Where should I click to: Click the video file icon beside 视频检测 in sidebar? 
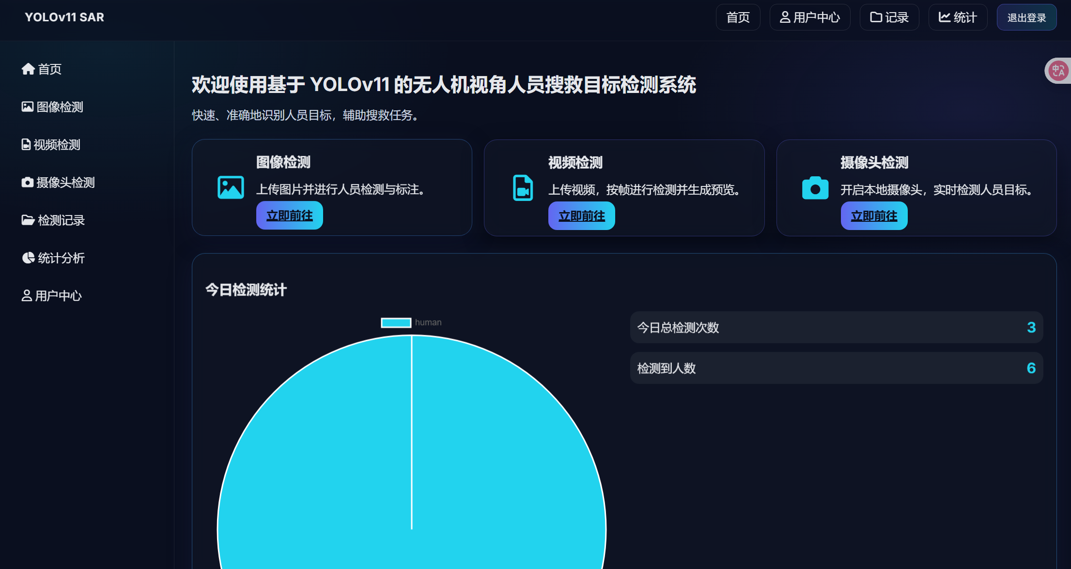click(26, 144)
